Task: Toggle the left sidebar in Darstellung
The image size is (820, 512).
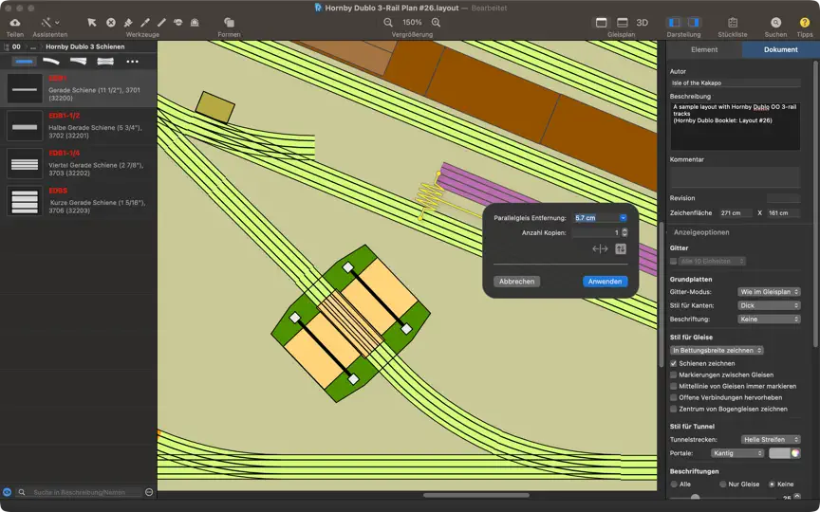Action: (675, 23)
